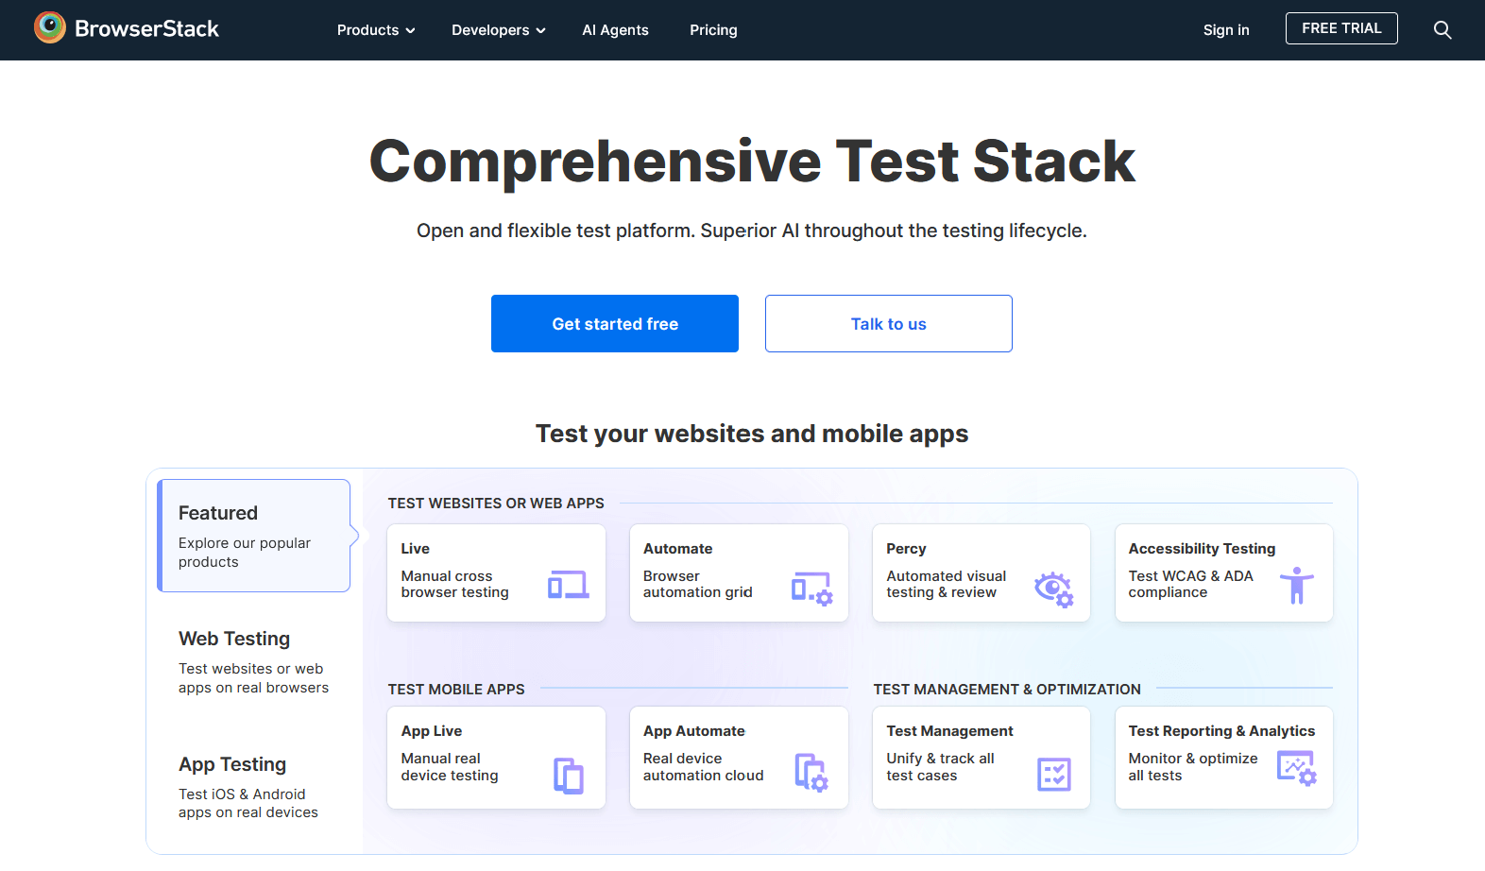Go to the Pricing page
Screen dimensions: 1485x871
click(x=713, y=30)
